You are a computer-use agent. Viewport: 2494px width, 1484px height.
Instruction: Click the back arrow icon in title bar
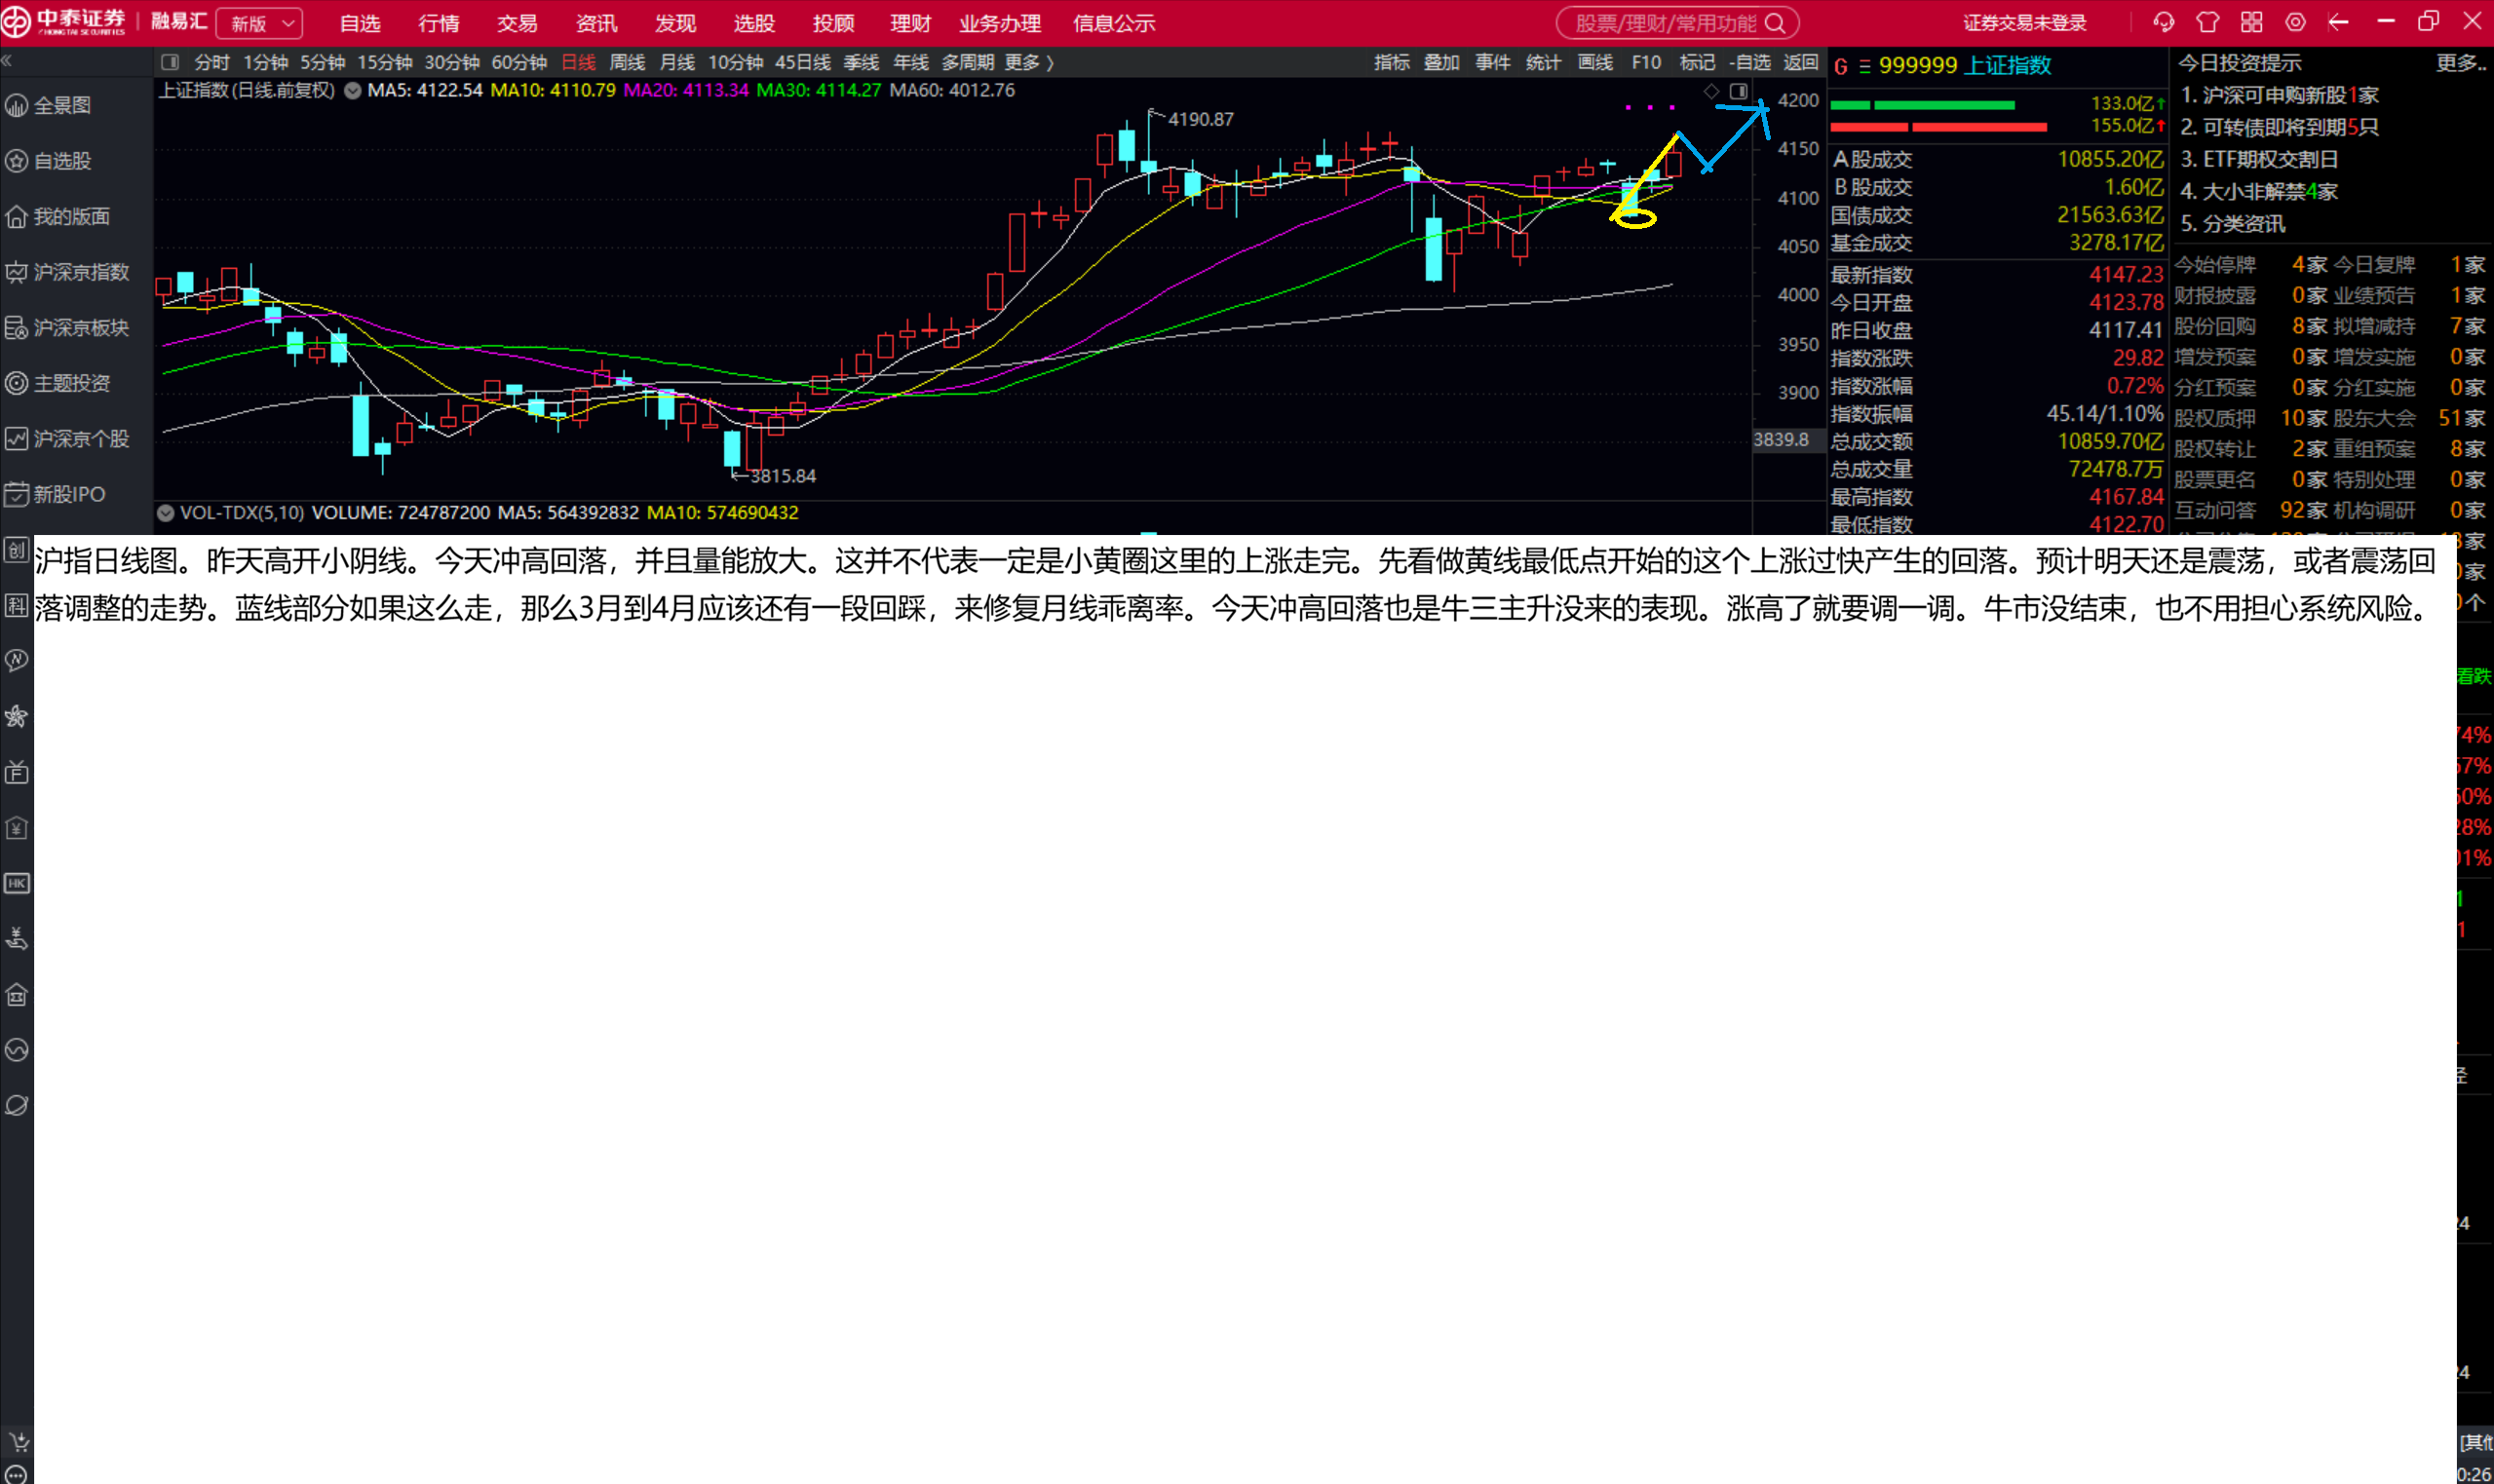pos(2338,22)
